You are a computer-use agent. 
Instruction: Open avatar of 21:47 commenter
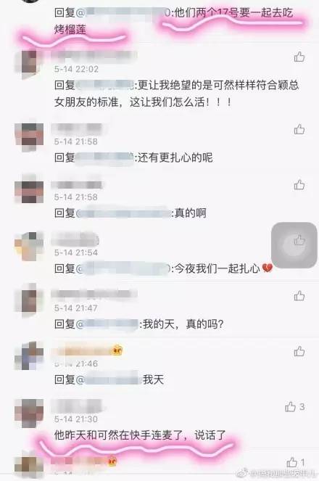[29, 302]
